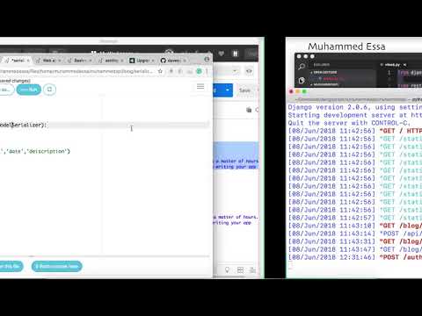Screen dimensions: 422x316
Task: Click the eye icon in back window
Action: click(x=249, y=71)
